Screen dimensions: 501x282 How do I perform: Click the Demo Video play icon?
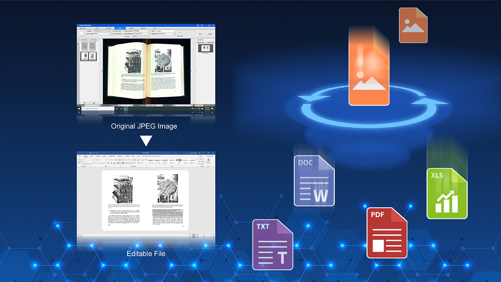180,33
